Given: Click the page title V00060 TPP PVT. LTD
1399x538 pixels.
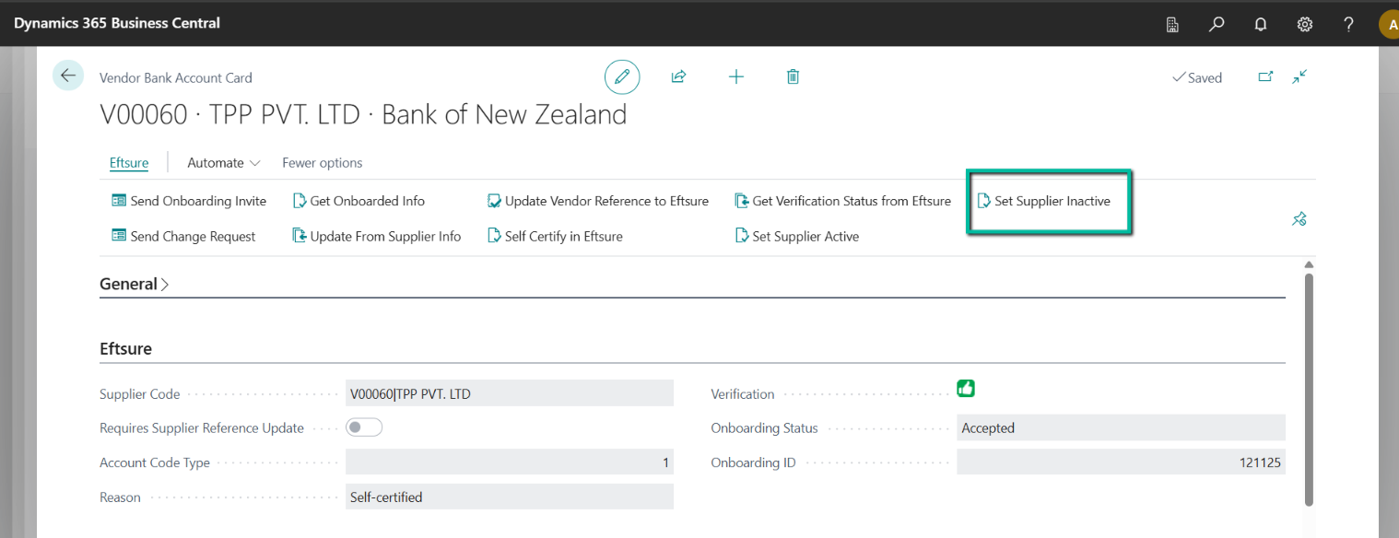Looking at the screenshot, I should pyautogui.click(x=363, y=114).
